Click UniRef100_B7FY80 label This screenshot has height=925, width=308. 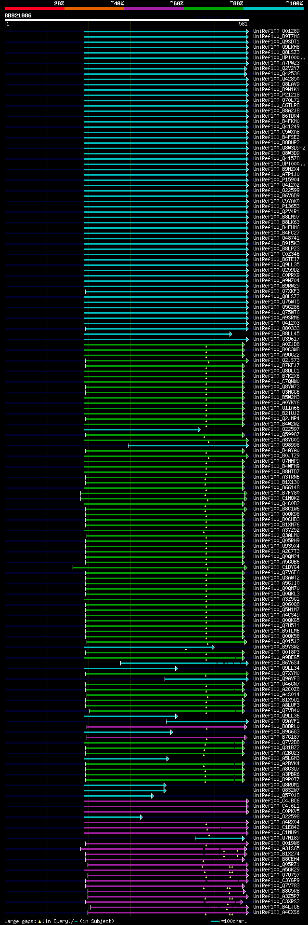point(276,493)
